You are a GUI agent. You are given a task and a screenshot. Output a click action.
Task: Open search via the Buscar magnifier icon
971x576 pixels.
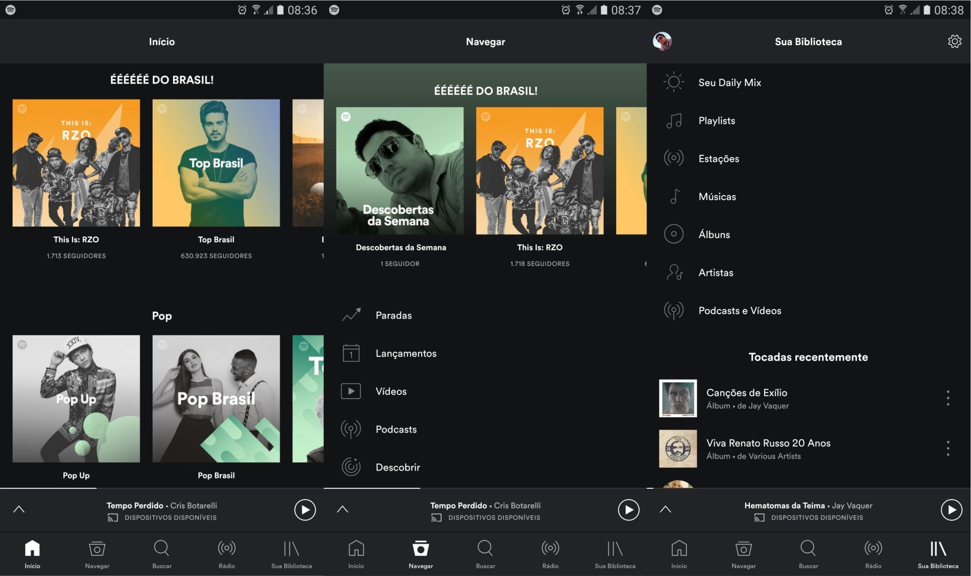[x=161, y=548]
